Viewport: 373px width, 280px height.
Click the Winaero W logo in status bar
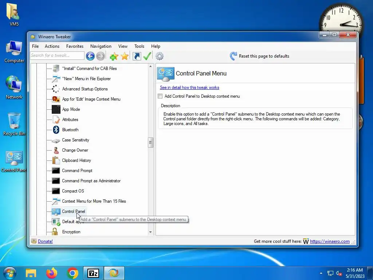(x=306, y=241)
